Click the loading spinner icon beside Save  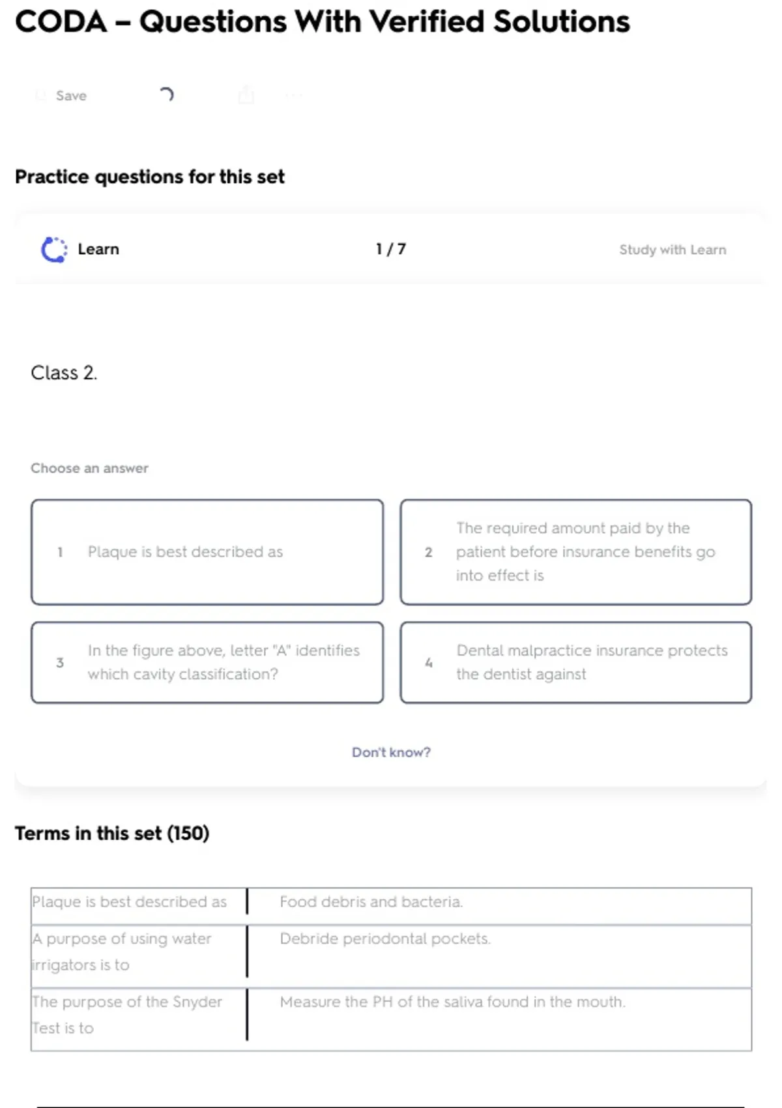coord(167,95)
